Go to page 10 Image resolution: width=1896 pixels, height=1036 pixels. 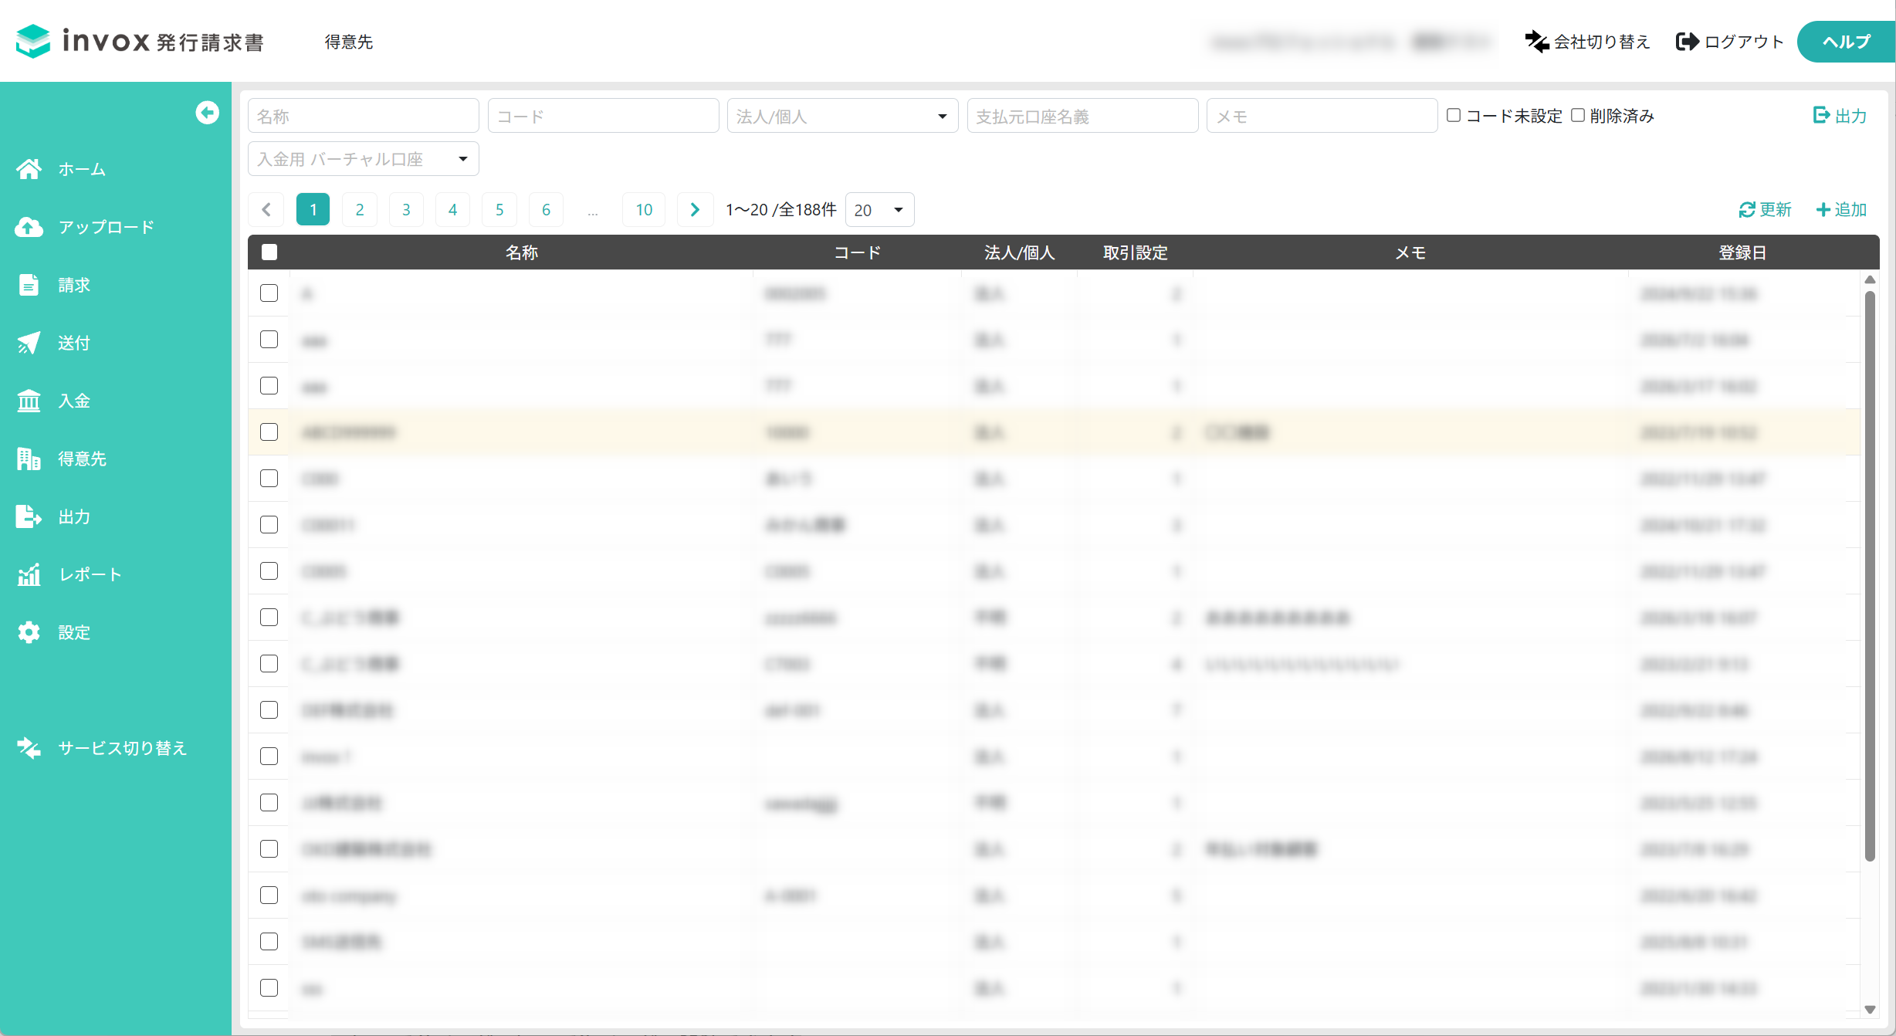(644, 209)
